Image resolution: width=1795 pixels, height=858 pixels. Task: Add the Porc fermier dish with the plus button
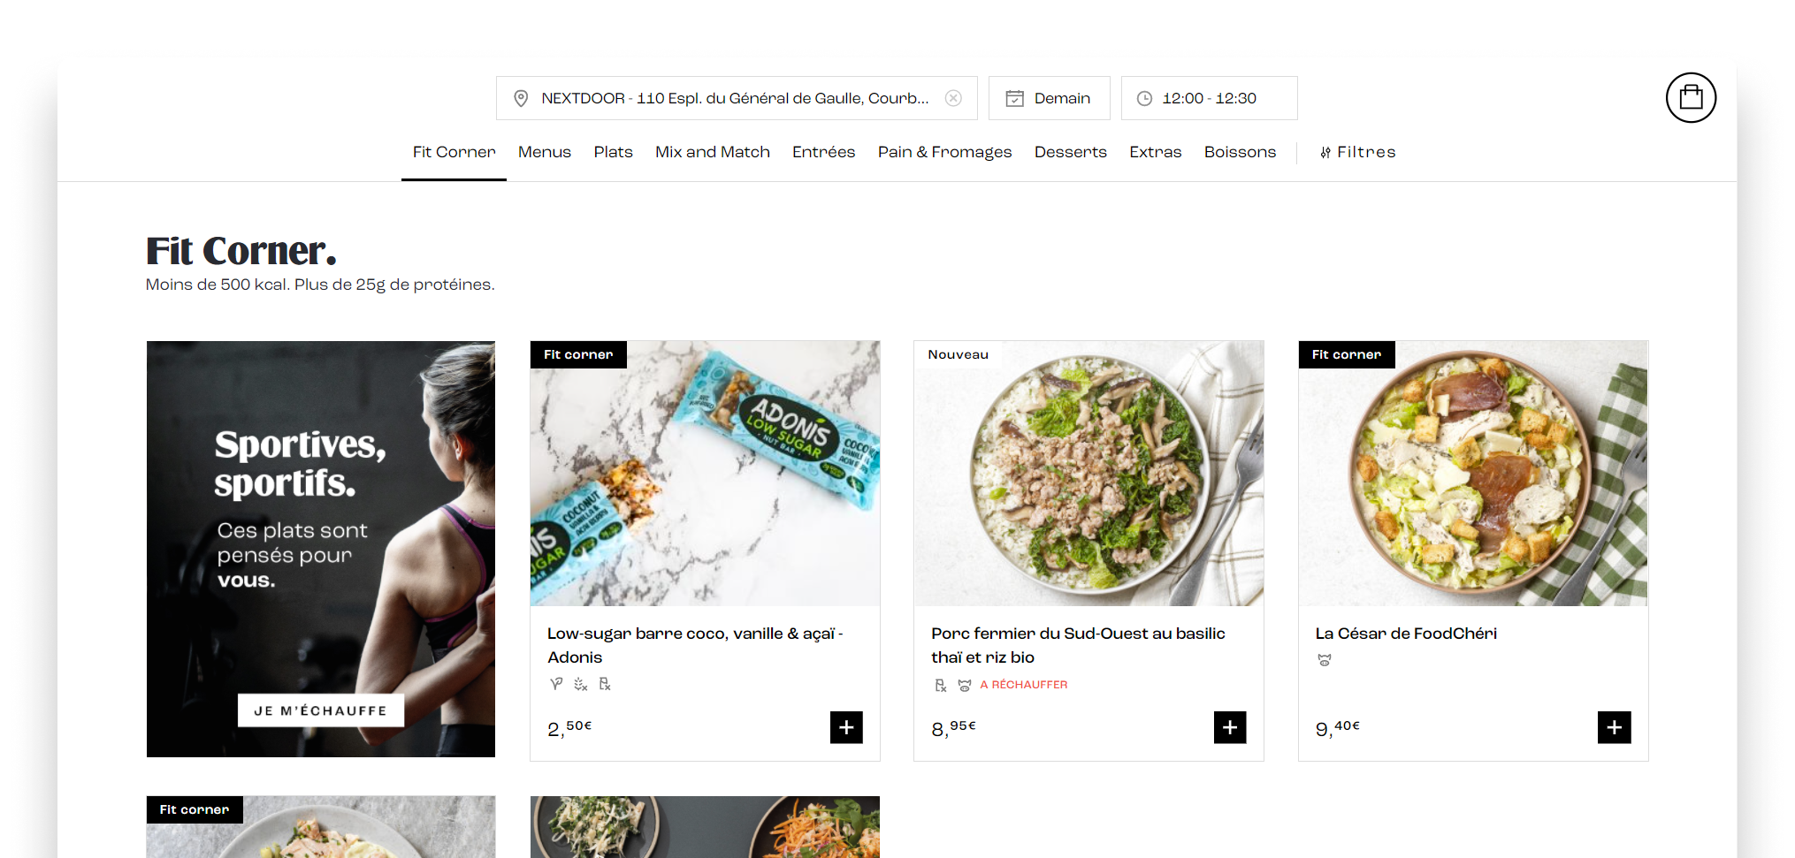1230,727
